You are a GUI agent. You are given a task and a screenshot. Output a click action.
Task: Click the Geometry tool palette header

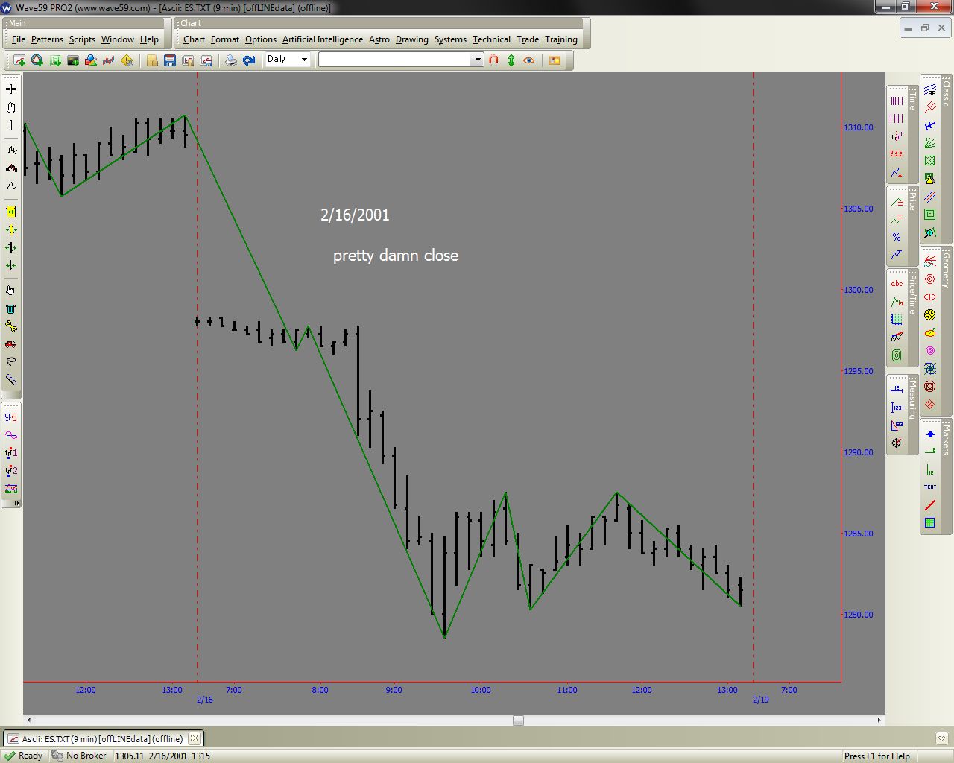(x=946, y=268)
